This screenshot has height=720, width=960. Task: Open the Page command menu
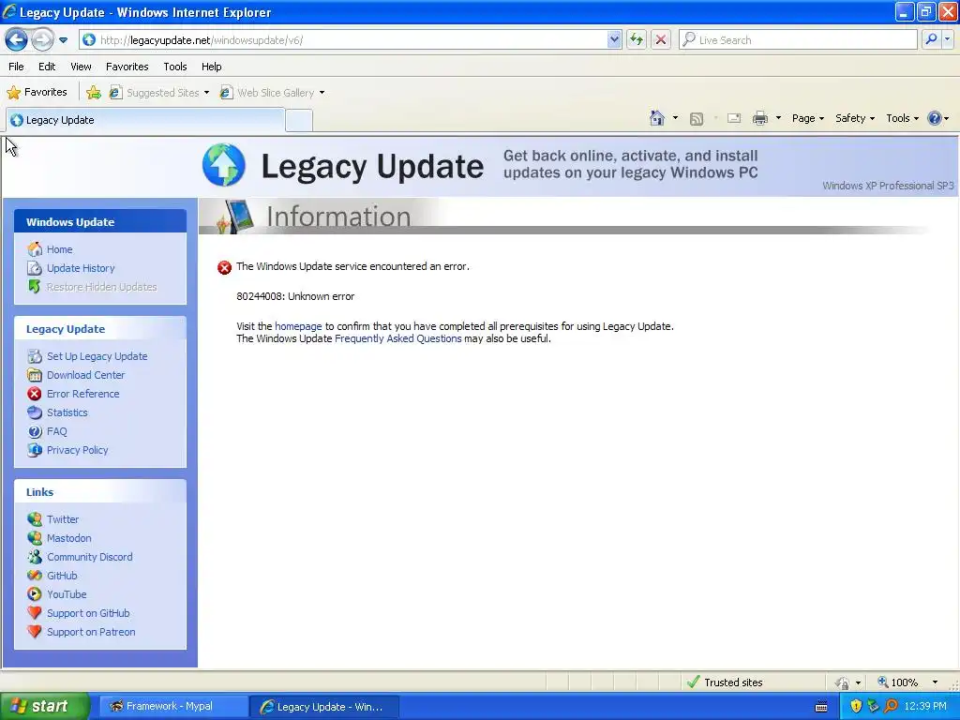(807, 118)
